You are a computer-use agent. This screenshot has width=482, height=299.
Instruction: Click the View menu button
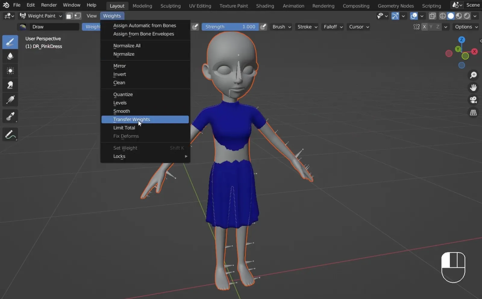(92, 16)
